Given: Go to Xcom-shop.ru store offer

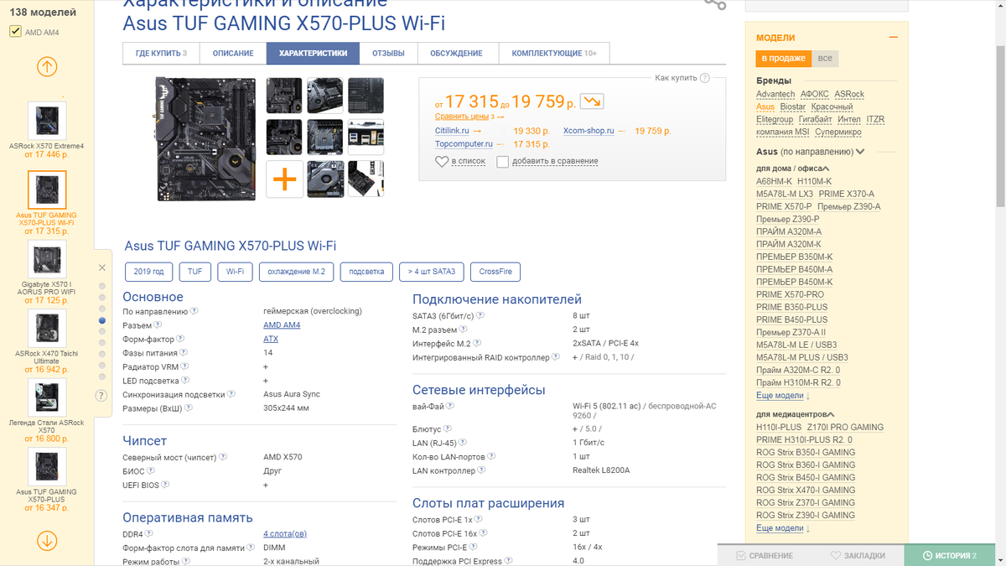Looking at the screenshot, I should pyautogui.click(x=589, y=131).
